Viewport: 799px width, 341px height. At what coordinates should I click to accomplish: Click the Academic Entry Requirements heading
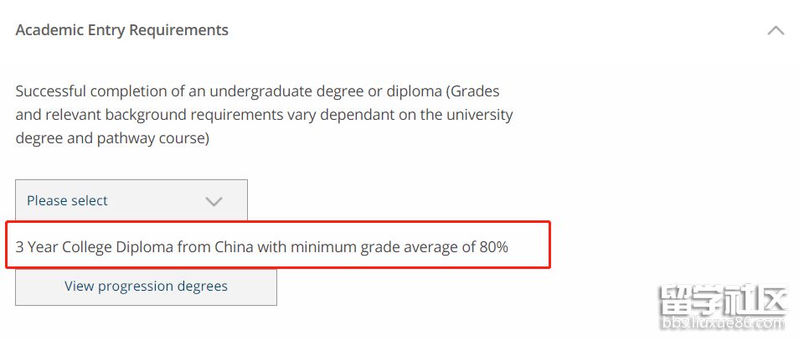click(x=121, y=30)
